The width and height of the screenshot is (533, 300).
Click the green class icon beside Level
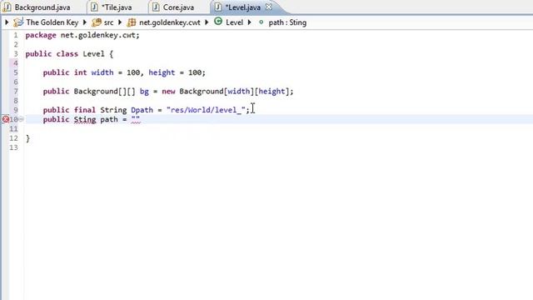[x=218, y=22]
